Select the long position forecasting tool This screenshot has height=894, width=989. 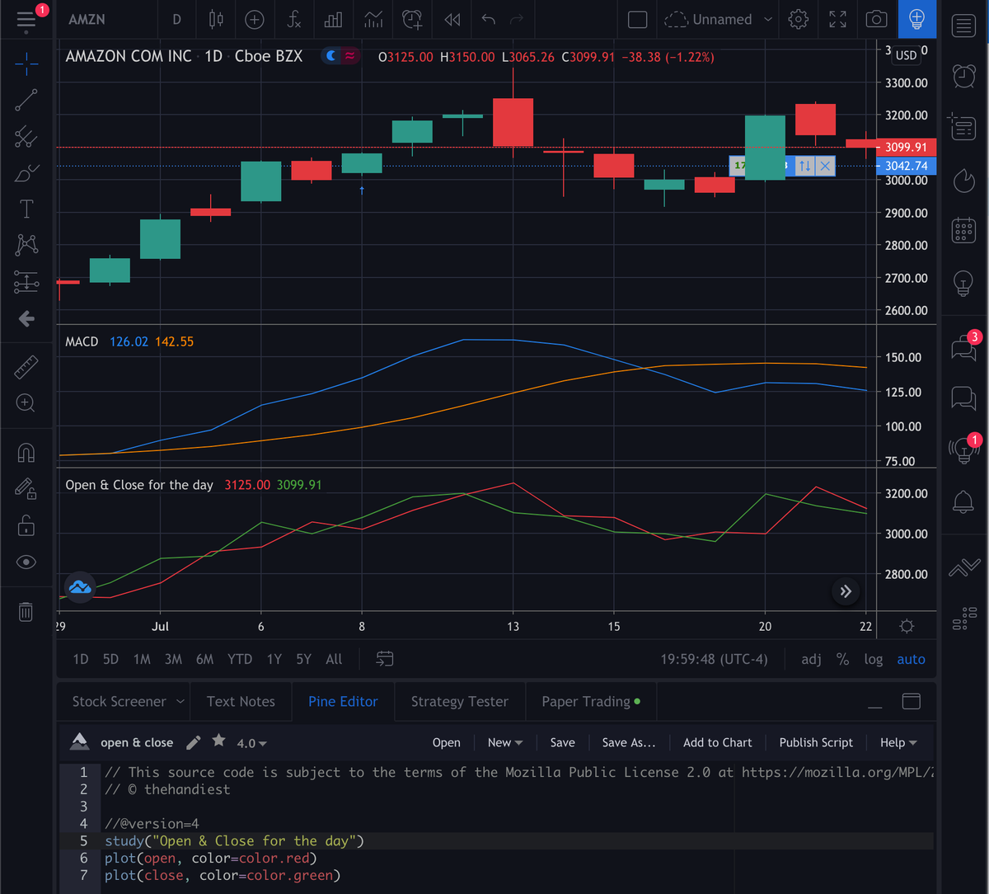pos(26,282)
